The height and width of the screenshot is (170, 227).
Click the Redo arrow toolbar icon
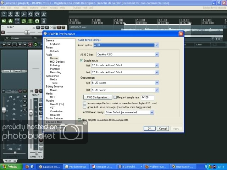tap(37, 15)
